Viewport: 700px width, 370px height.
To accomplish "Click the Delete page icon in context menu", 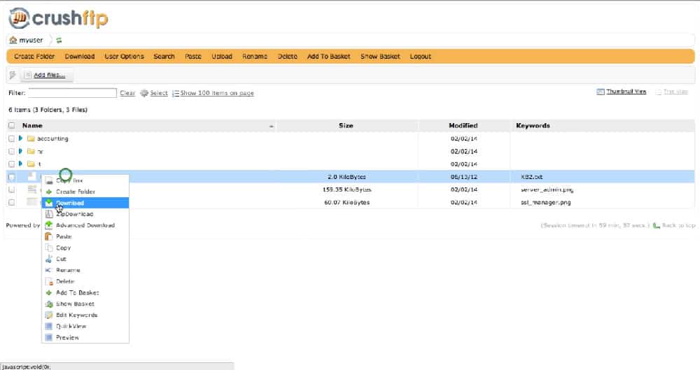I will click(x=49, y=282).
